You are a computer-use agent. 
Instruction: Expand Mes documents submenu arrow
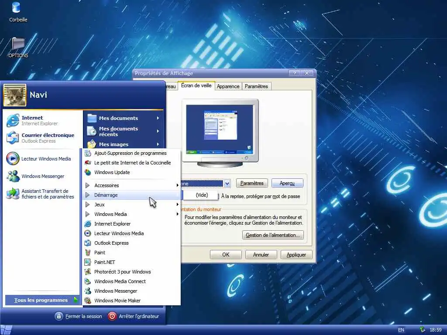click(158, 118)
